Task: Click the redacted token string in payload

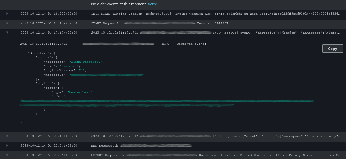Action: tap(166, 101)
